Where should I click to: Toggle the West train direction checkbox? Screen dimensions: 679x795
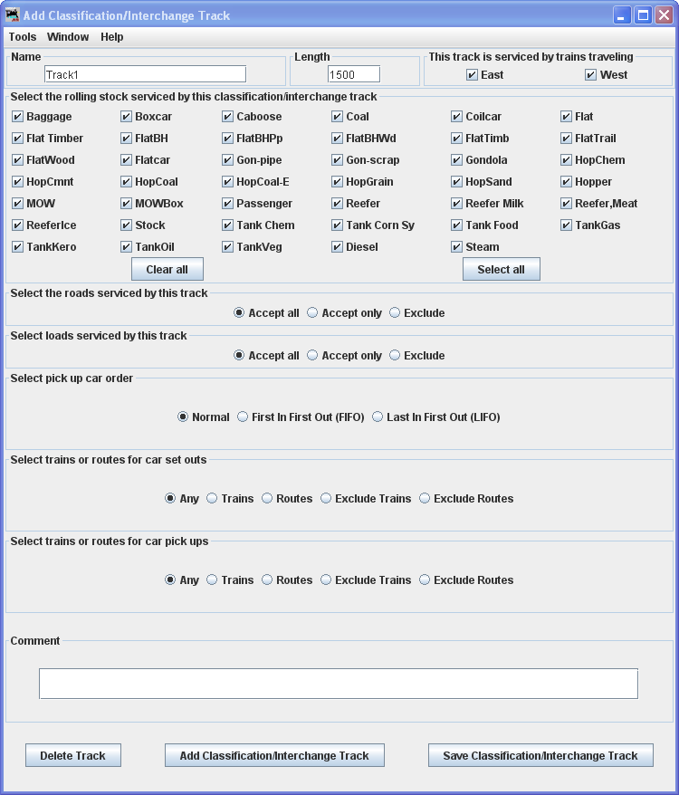pos(591,75)
